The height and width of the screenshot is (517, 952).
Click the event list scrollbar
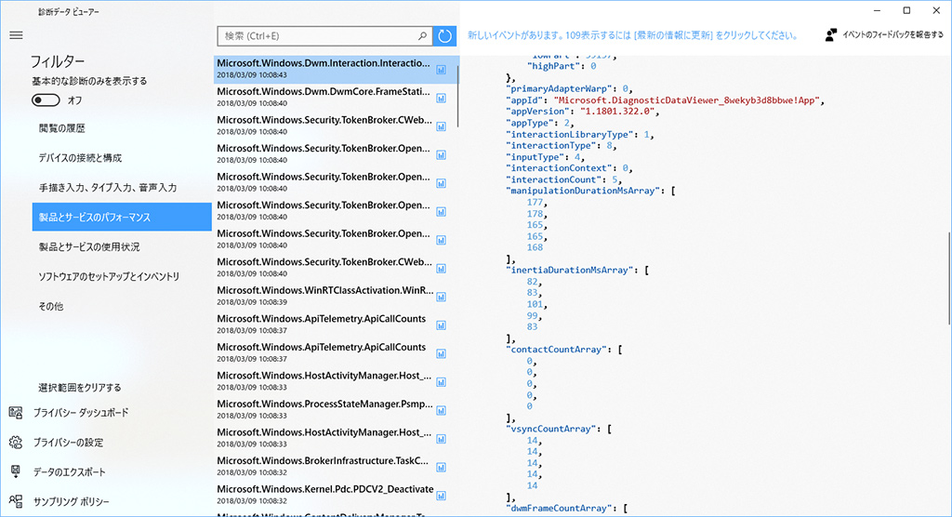pyautogui.click(x=457, y=96)
